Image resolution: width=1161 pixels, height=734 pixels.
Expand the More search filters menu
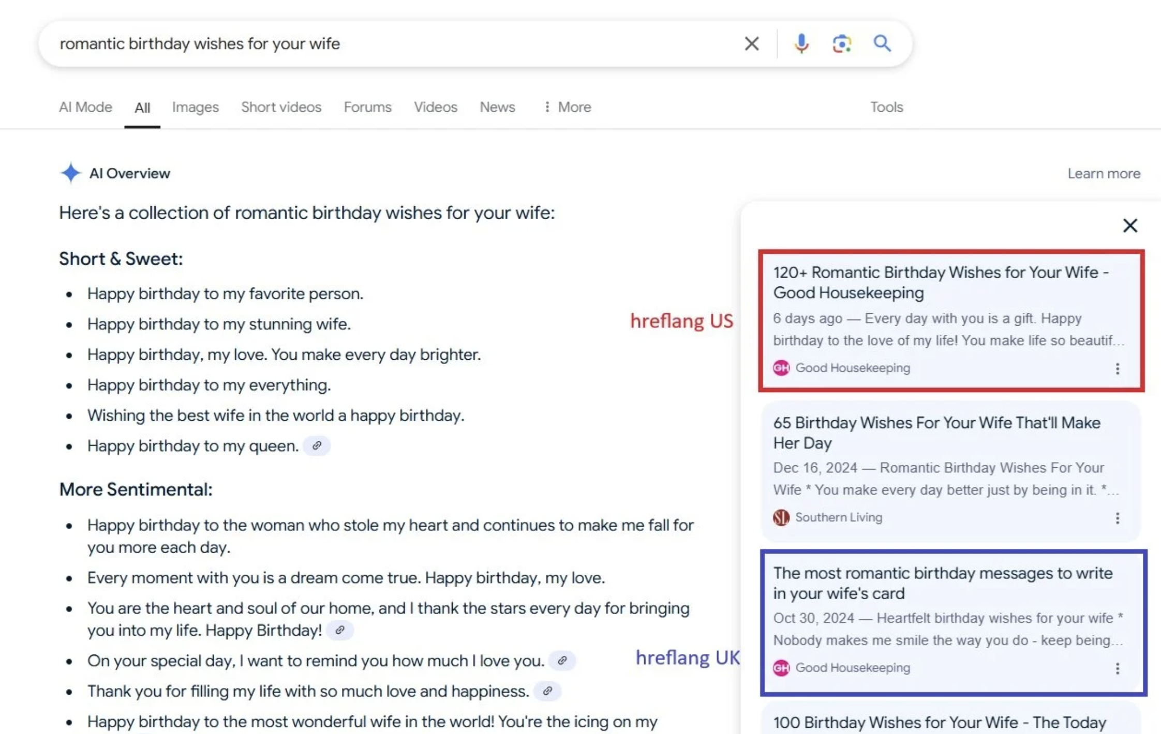tap(568, 107)
